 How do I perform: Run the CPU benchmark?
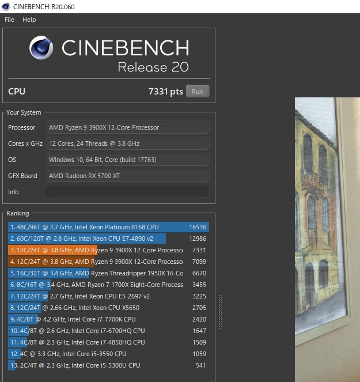point(198,92)
